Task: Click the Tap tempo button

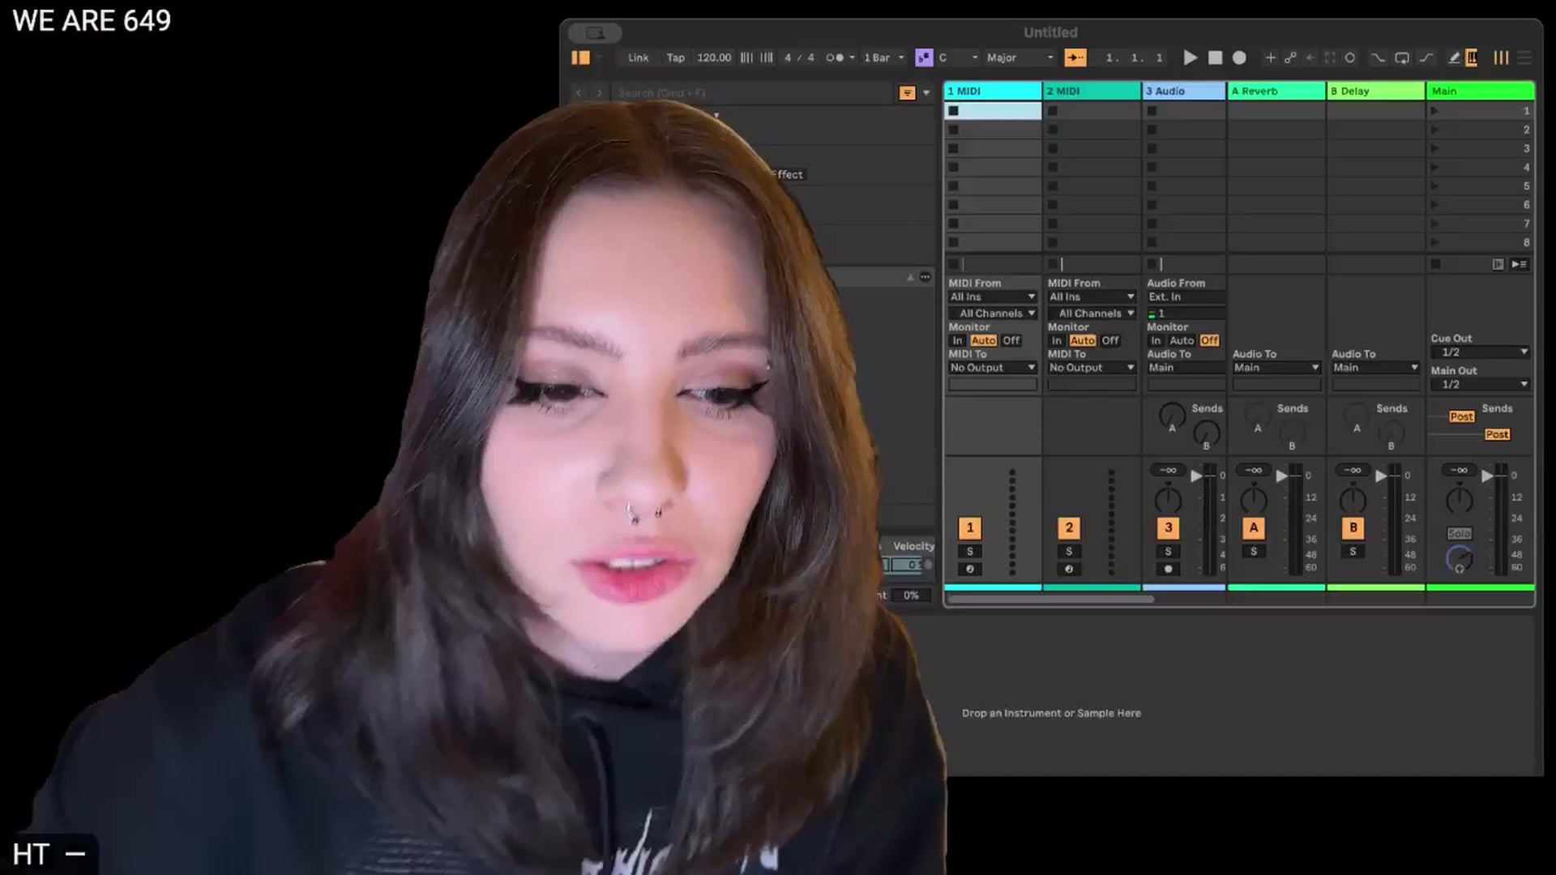Action: [x=675, y=58]
